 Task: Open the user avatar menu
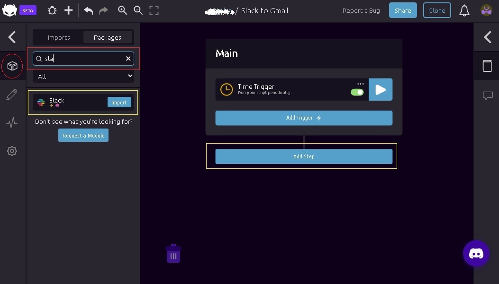point(486,10)
